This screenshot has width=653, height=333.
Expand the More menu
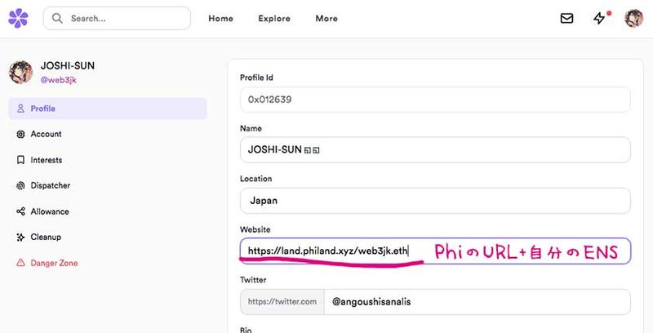click(x=326, y=19)
